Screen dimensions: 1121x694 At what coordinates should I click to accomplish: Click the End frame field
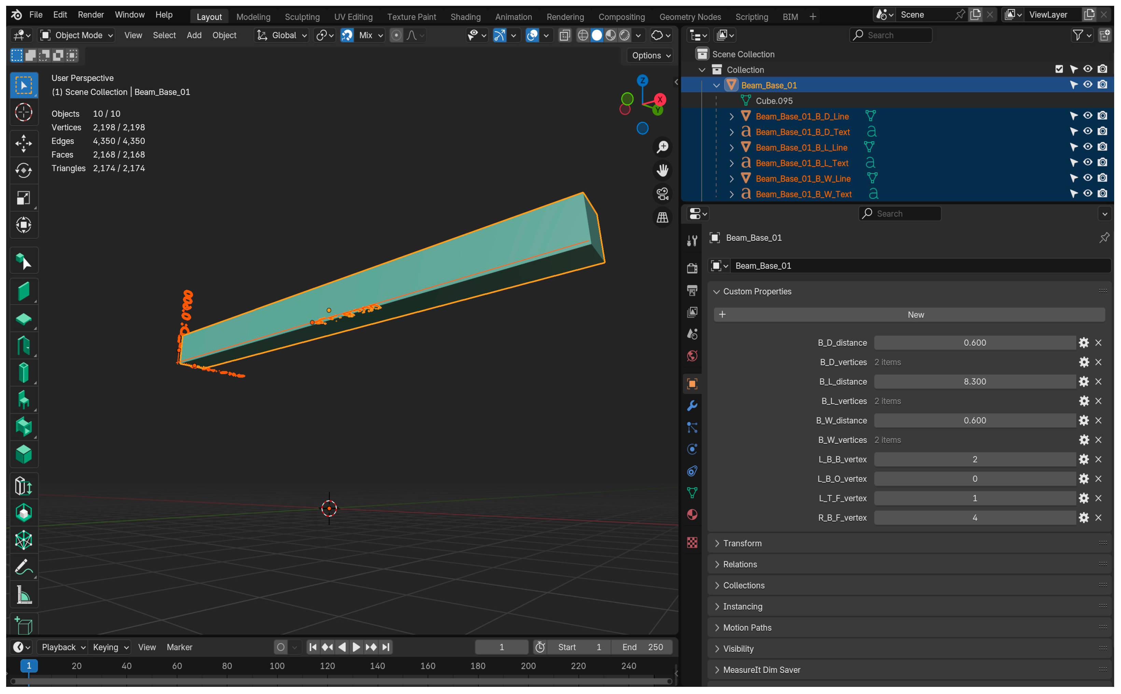pyautogui.click(x=642, y=647)
